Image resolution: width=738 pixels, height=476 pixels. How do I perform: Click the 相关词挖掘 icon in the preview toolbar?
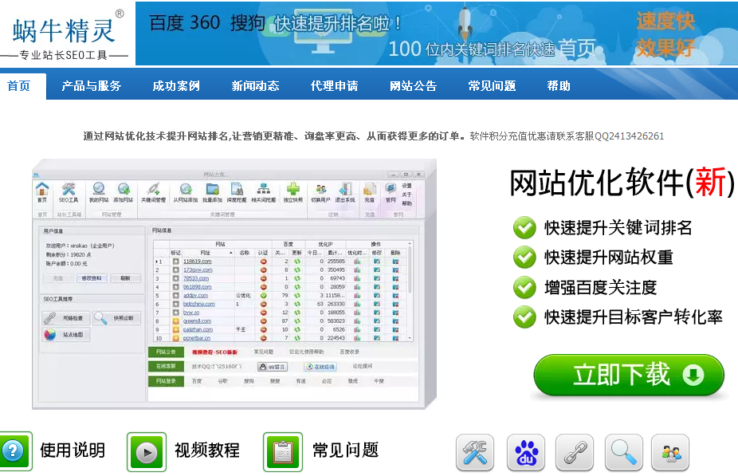click(264, 192)
